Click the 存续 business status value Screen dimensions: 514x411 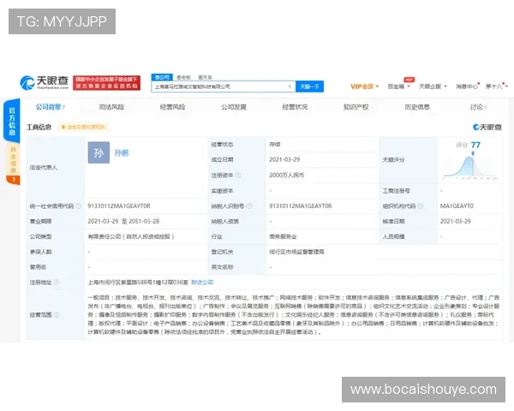click(275, 144)
